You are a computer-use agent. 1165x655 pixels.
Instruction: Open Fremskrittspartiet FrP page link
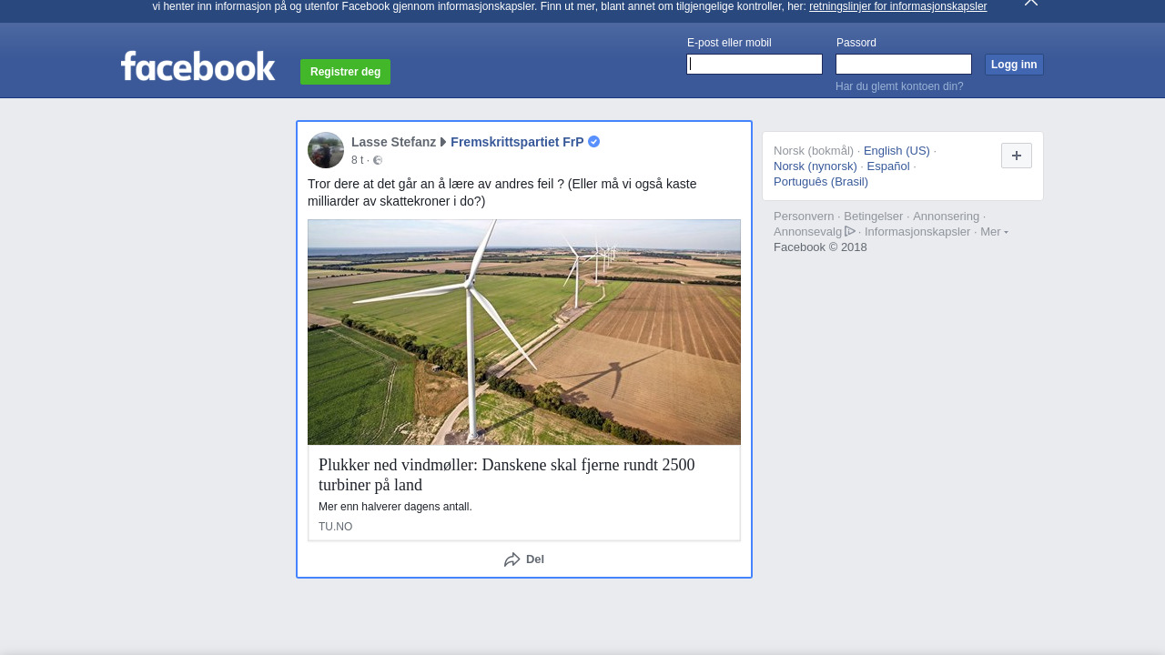[x=517, y=142]
